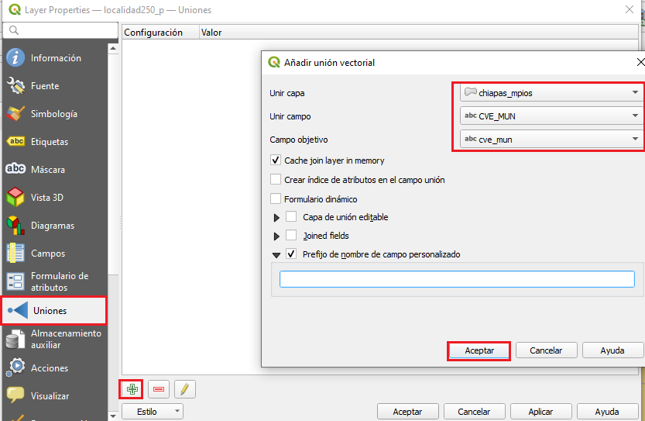
Task: Open the Unir campo CVE_MUN dropdown
Action: coord(547,116)
